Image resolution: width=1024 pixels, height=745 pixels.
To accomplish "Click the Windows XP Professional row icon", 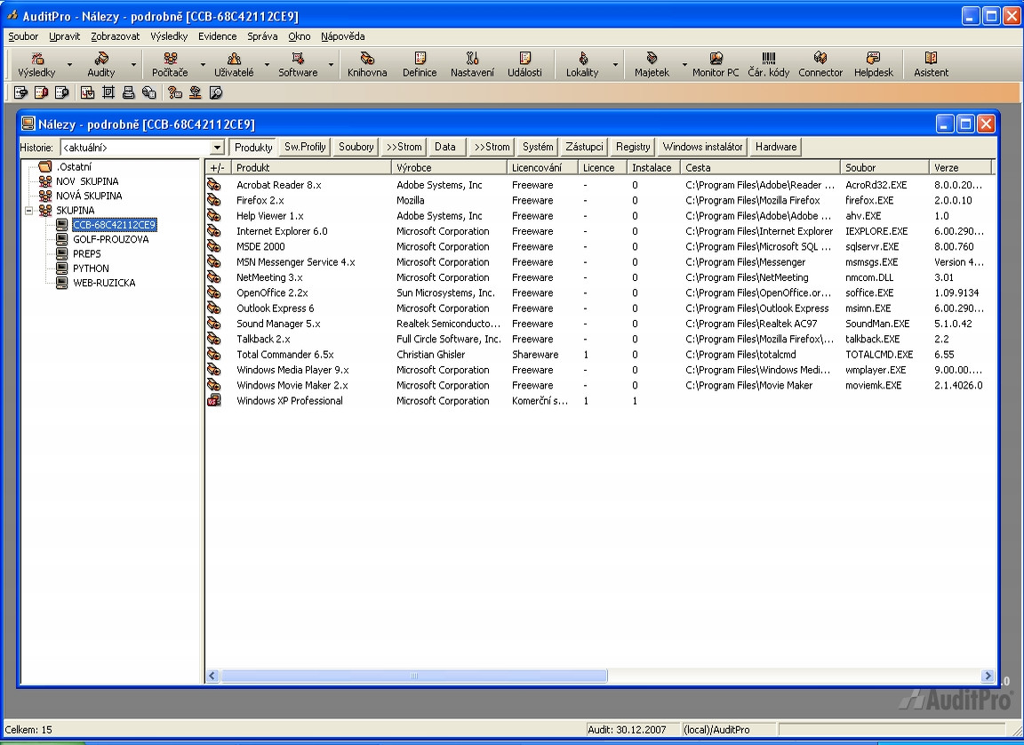I will click(x=213, y=400).
